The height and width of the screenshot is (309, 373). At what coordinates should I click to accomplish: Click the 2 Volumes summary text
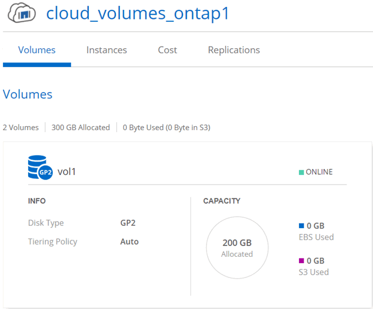coord(21,128)
